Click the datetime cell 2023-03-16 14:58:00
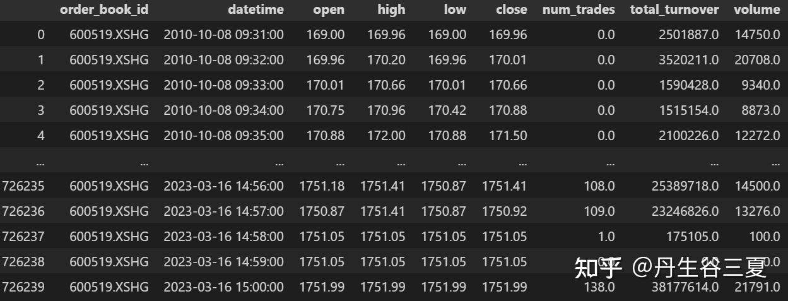The width and height of the screenshot is (788, 301). [223, 237]
